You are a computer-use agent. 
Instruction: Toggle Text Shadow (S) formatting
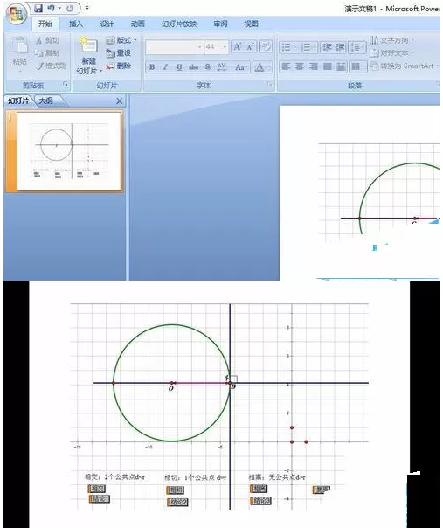pos(208,67)
